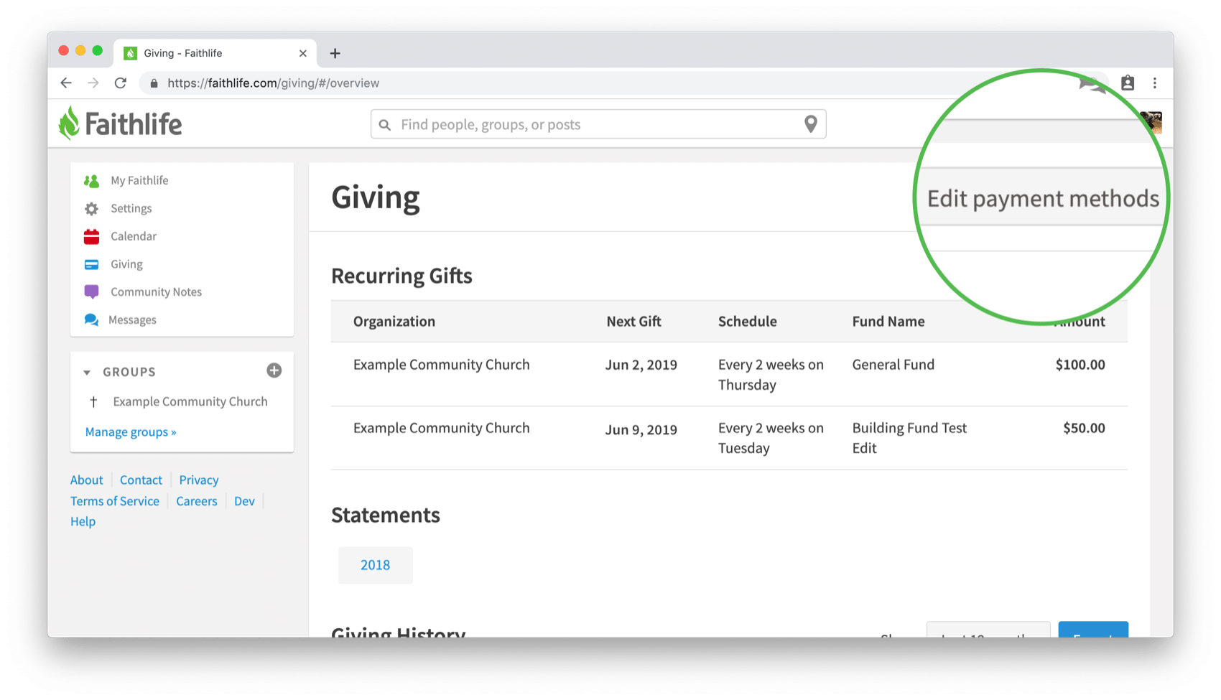Open My Faithlife in sidebar
Viewport: 1221px width, 700px height.
tap(139, 180)
